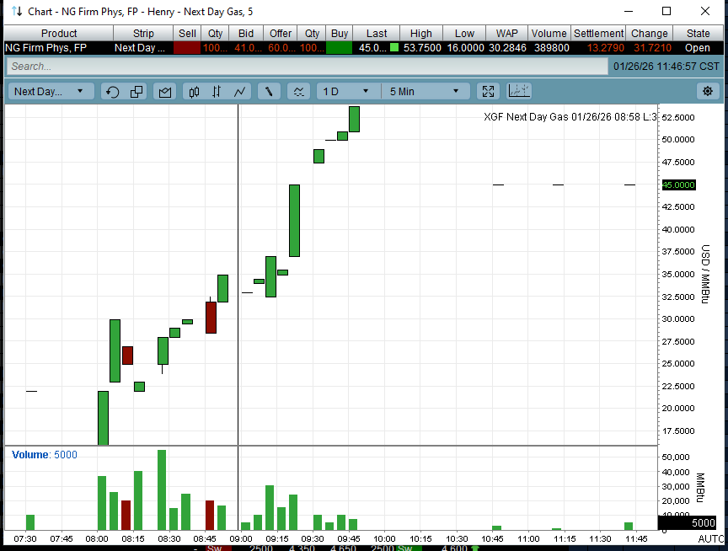Click the Volume: 5000 label
728x551 pixels.
pos(45,454)
